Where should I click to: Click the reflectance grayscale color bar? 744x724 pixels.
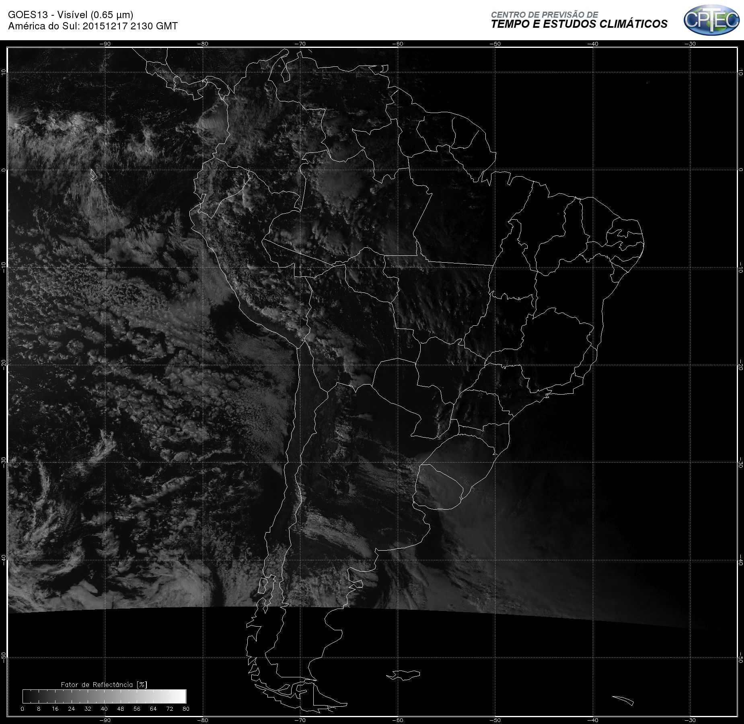(x=105, y=696)
